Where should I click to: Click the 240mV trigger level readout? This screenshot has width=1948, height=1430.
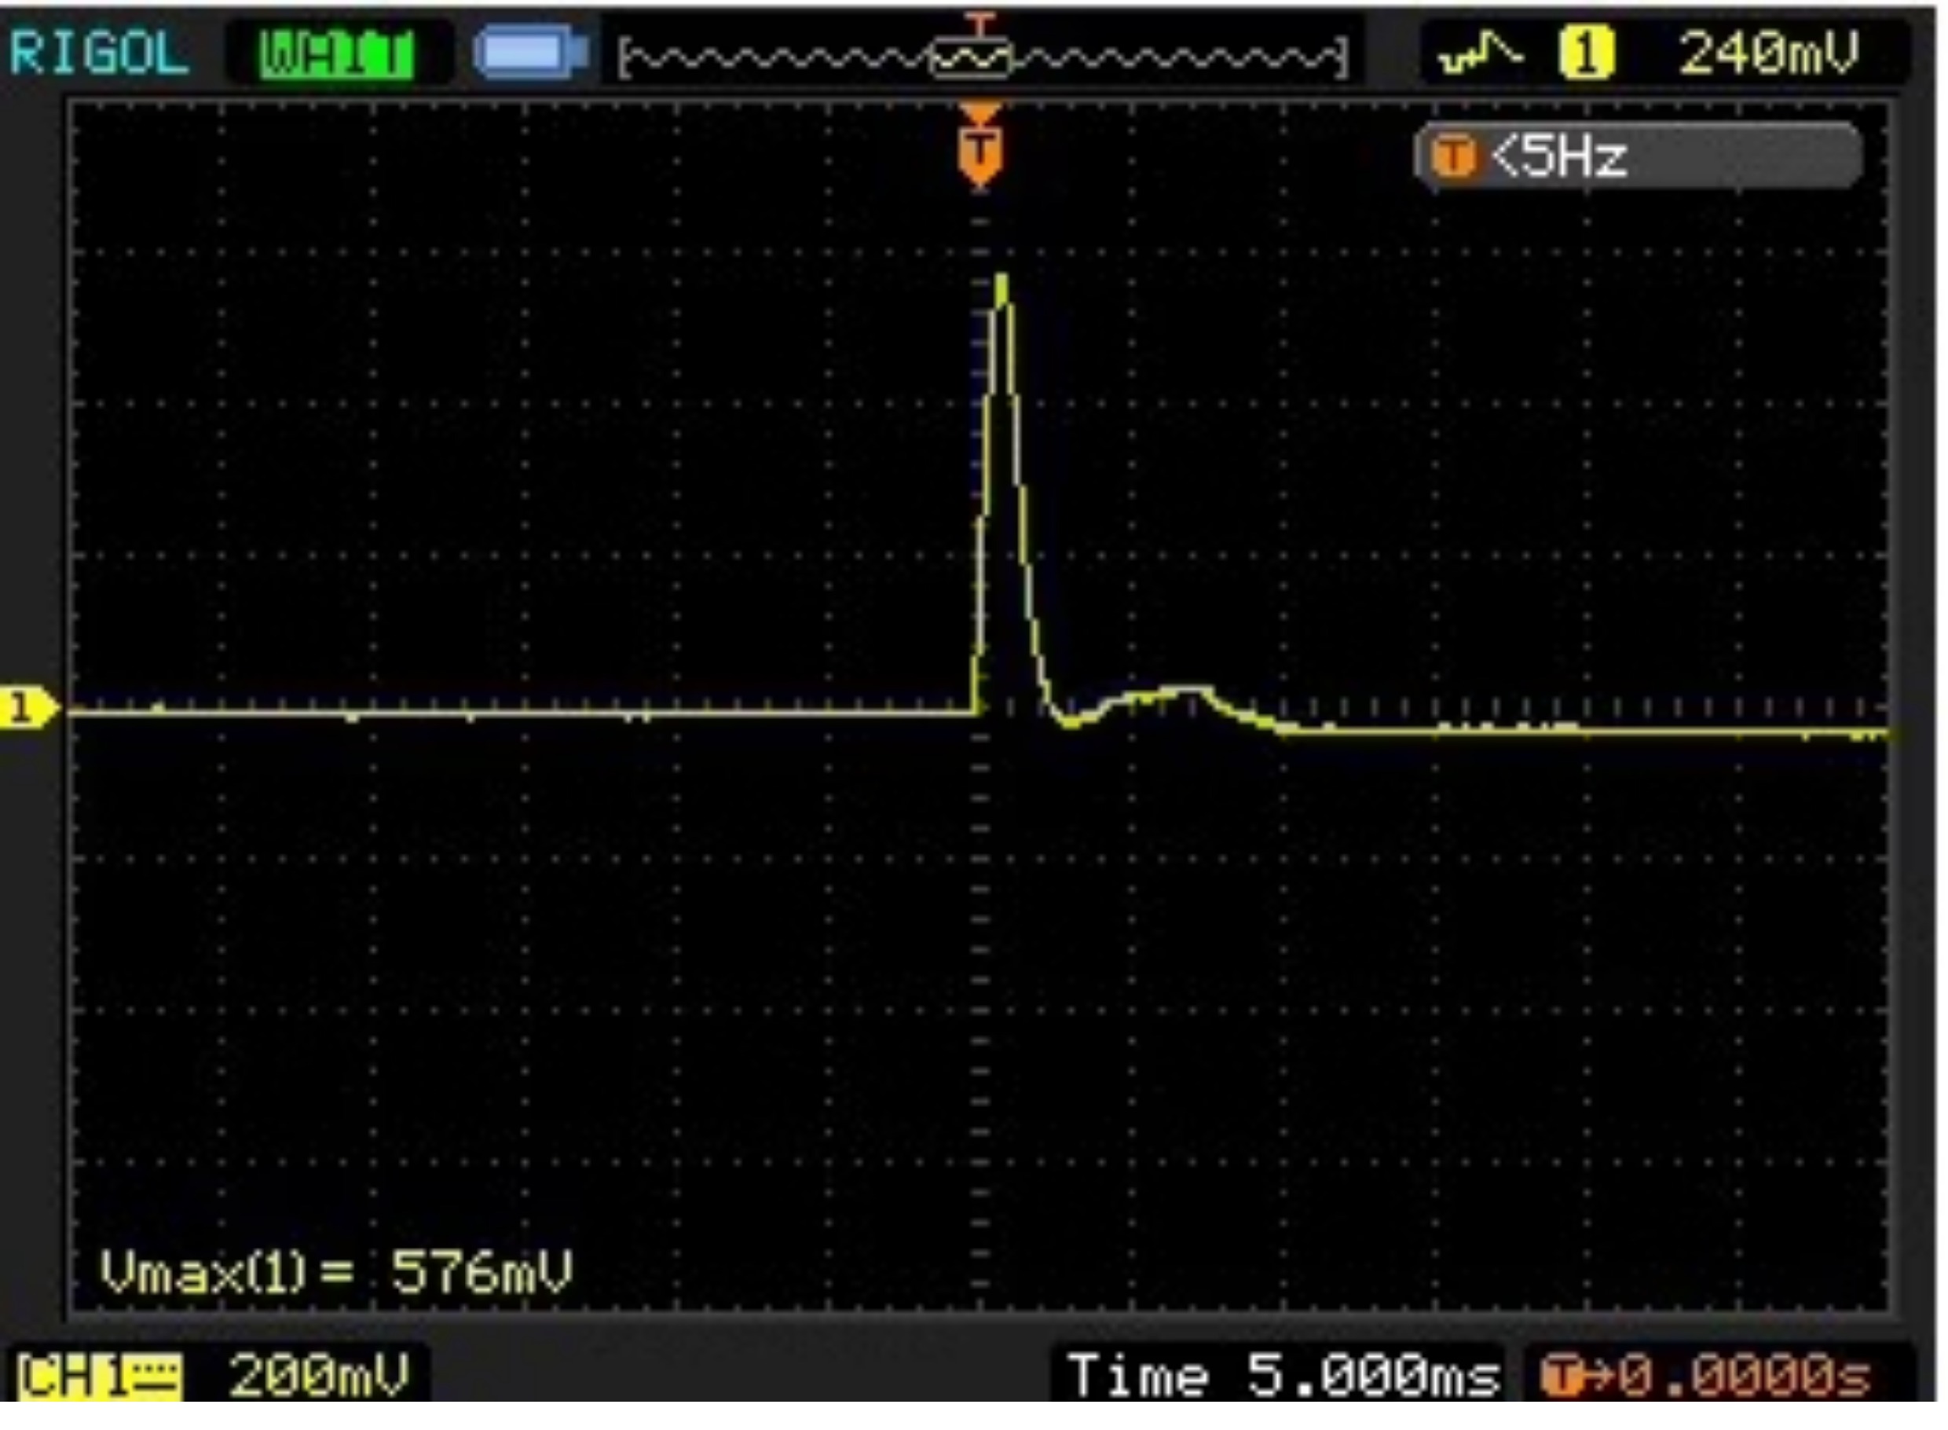pyautogui.click(x=1768, y=53)
